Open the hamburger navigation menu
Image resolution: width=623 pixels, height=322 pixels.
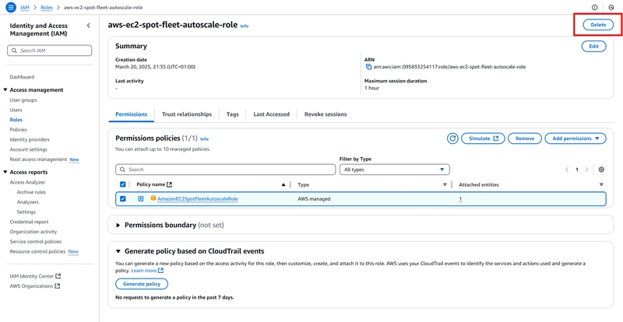coord(11,7)
